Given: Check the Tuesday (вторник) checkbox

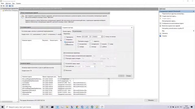Looking at the screenshot, I should pyautogui.click(x=101, y=44).
